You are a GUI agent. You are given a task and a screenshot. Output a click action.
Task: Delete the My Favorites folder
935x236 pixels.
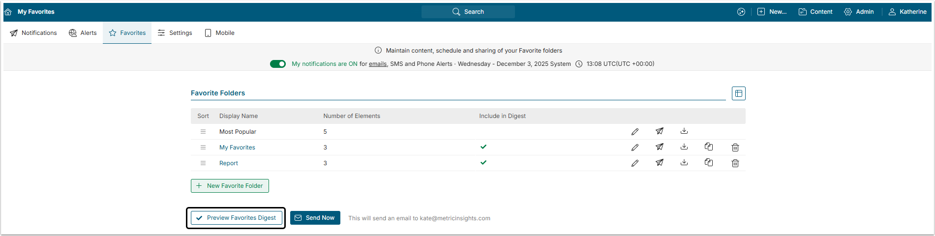(x=735, y=147)
